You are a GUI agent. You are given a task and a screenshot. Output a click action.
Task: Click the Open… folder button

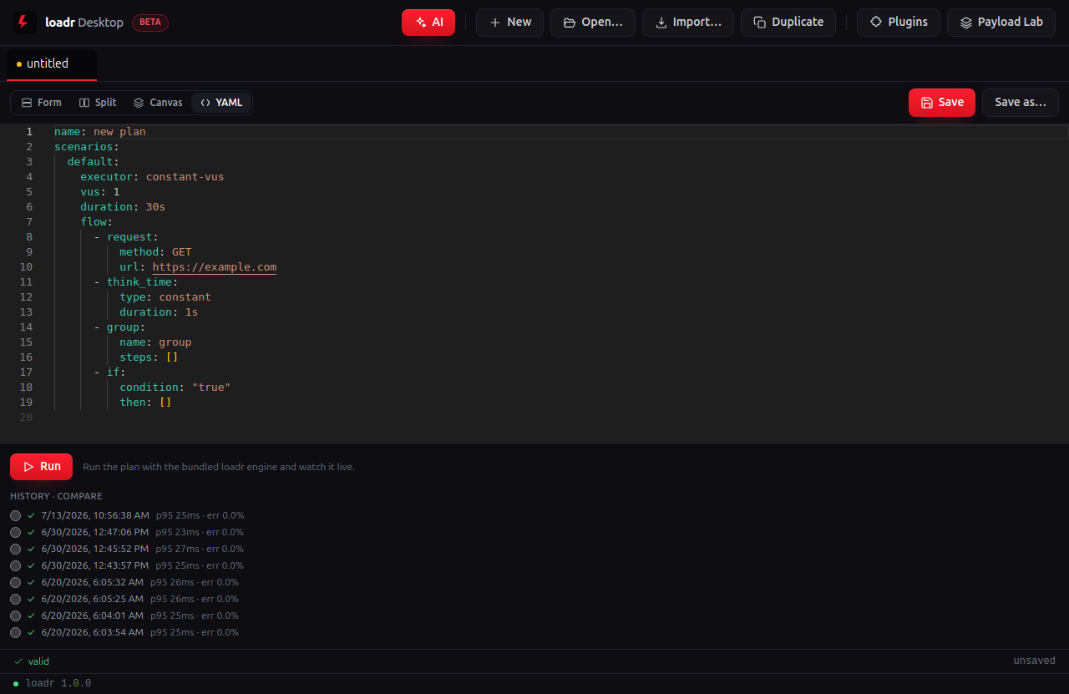pyautogui.click(x=593, y=23)
